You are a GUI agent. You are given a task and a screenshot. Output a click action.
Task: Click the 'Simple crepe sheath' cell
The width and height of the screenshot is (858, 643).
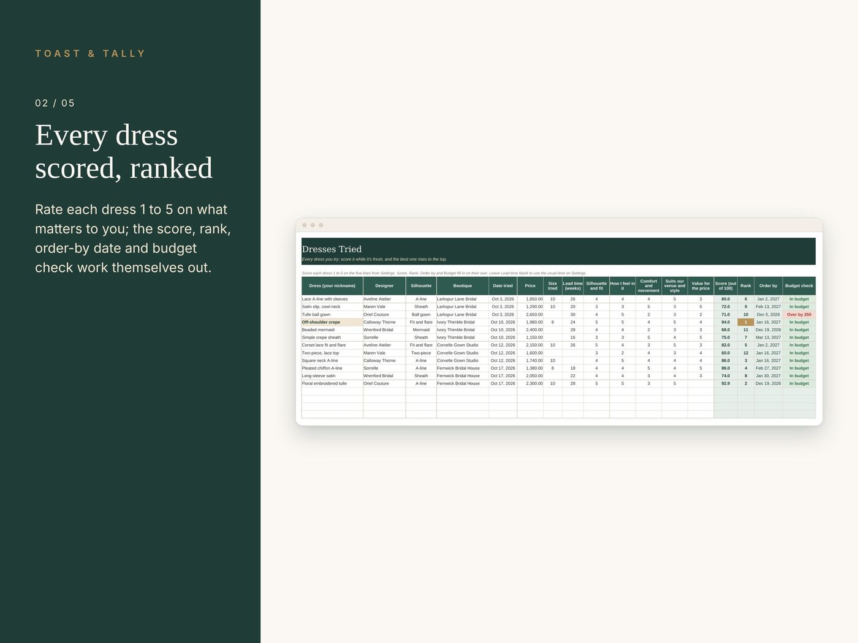click(332, 337)
